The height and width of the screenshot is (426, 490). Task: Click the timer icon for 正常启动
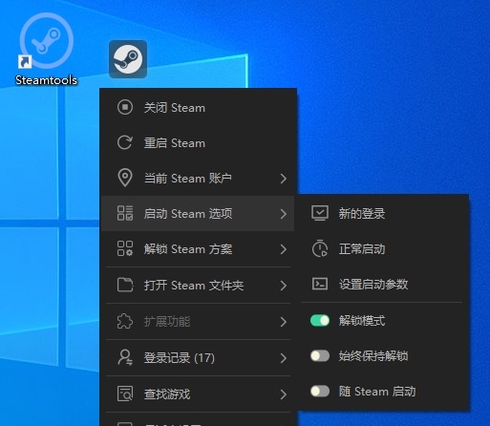pyautogui.click(x=320, y=248)
